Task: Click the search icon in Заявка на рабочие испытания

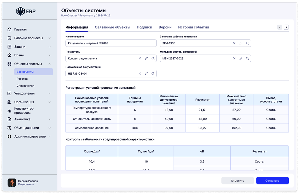Action: pyautogui.click(x=247, y=43)
